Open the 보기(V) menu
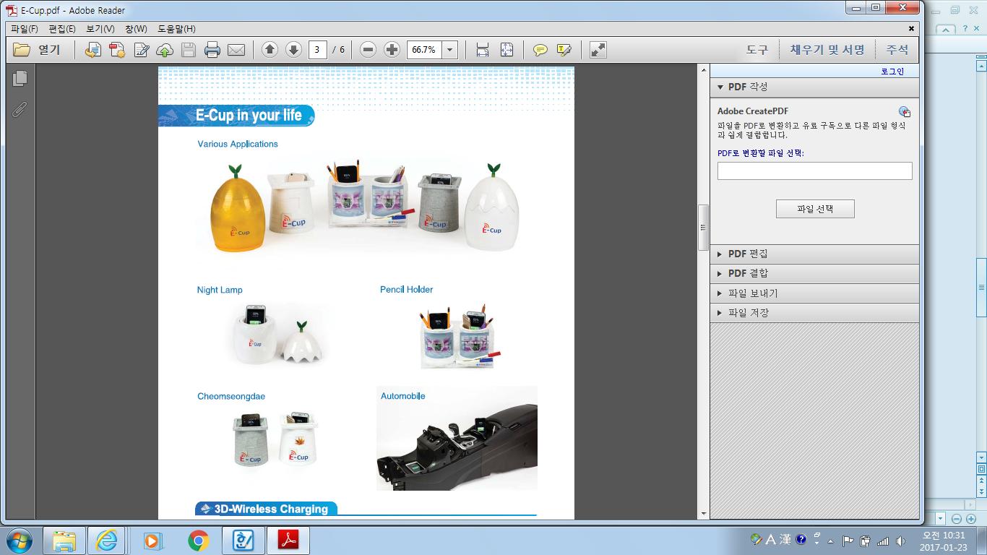Screen dimensions: 987x555 (x=100, y=29)
